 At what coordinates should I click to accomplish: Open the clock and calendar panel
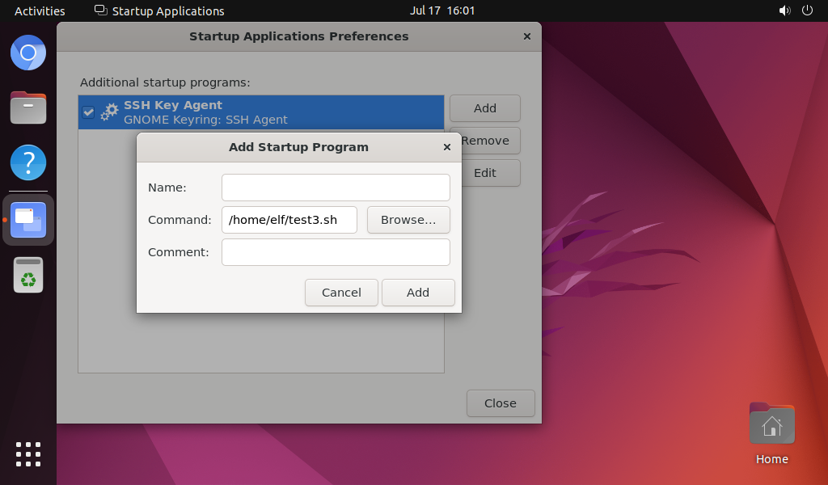tap(442, 11)
